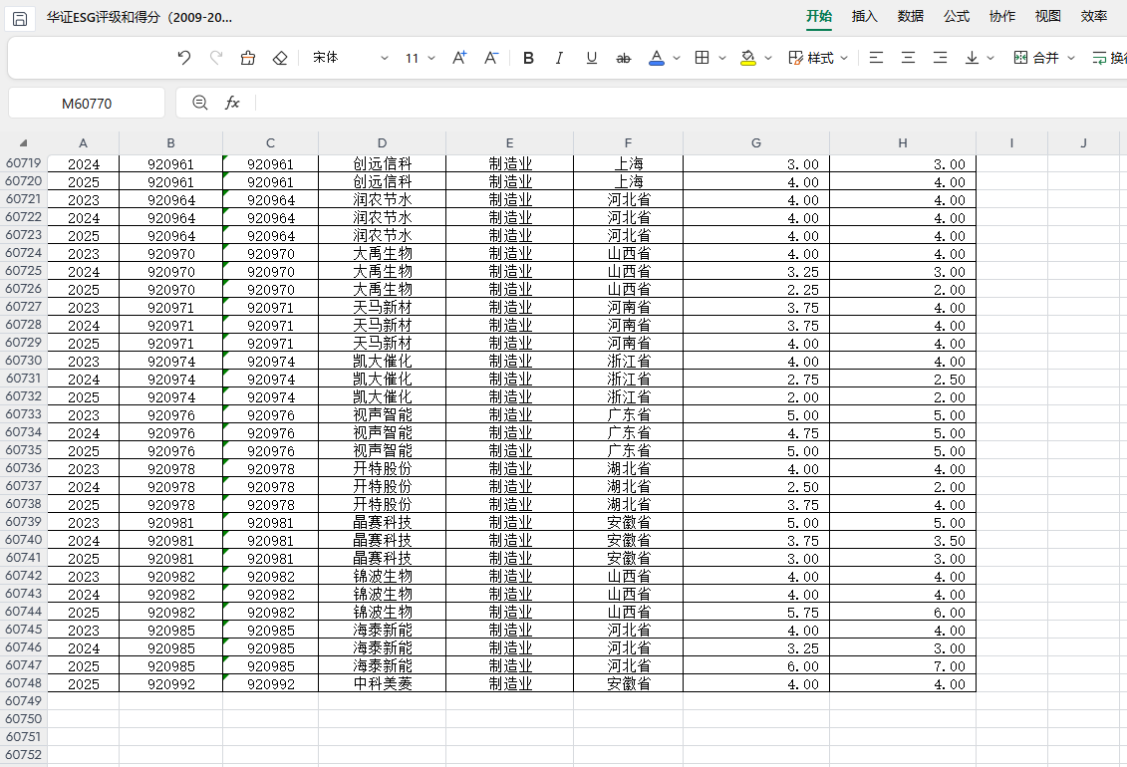
Task: Click the undo arrow icon
Action: [183, 58]
